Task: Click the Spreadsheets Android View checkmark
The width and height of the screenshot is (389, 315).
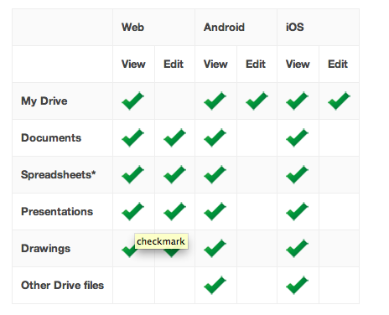Action: pyautogui.click(x=215, y=174)
